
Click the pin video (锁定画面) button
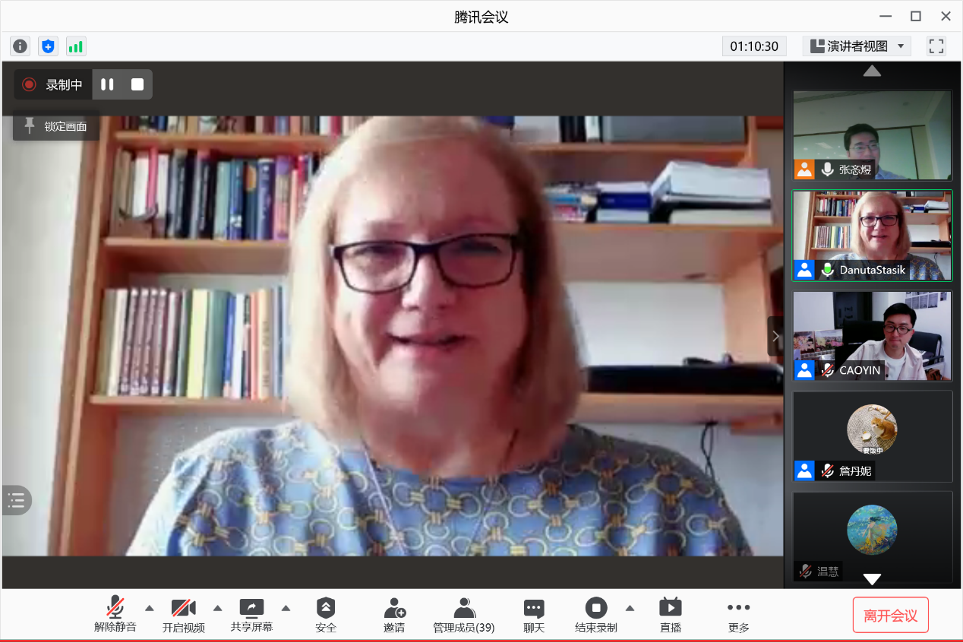pyautogui.click(x=56, y=126)
